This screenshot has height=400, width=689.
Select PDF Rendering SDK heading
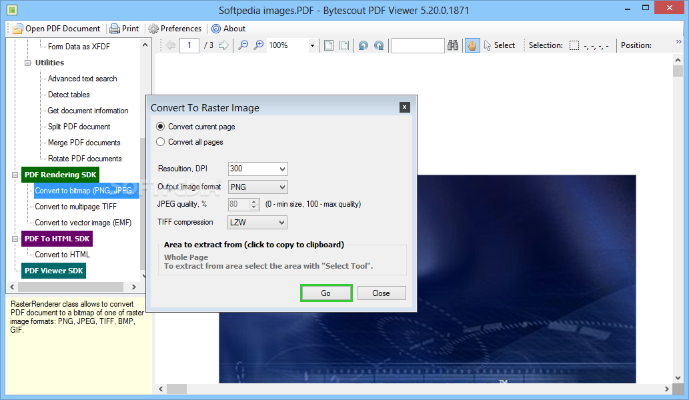click(x=60, y=175)
